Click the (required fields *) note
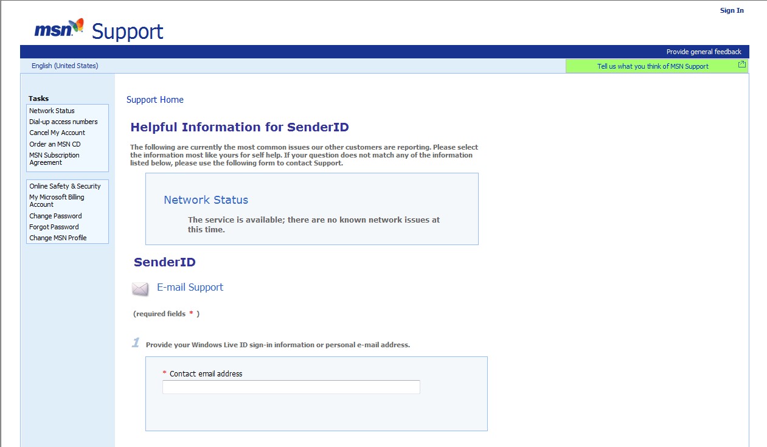 click(x=166, y=314)
